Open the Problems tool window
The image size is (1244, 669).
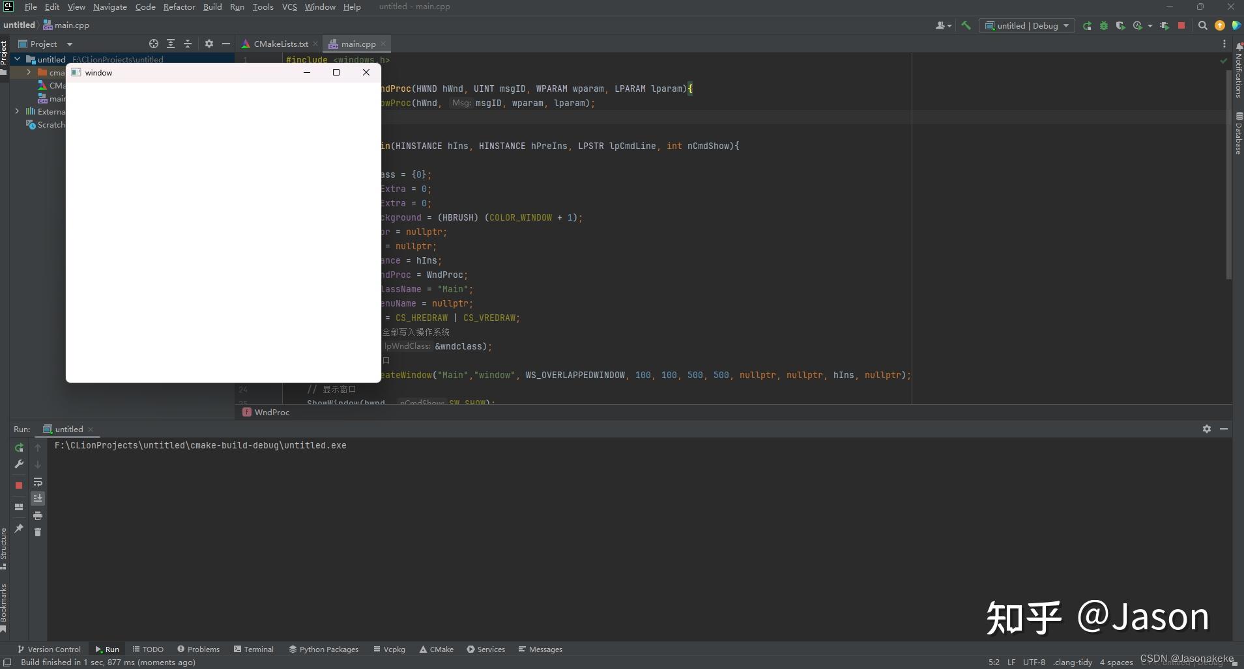click(x=199, y=649)
